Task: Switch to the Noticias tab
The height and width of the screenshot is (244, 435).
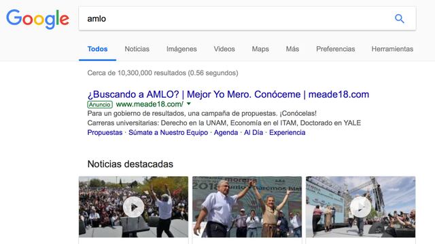Action: pyautogui.click(x=137, y=49)
